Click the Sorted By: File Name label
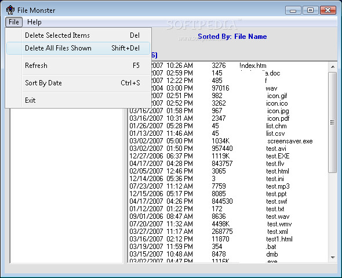This screenshot has width=342, height=278. (x=232, y=37)
